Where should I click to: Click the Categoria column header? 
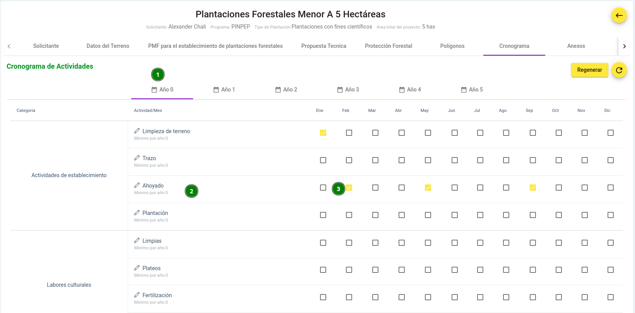(x=26, y=110)
